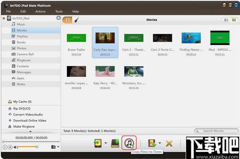Image resolution: width=240 pixels, height=159 pixels.
Task: Click the playback progress slider
Action: point(31,141)
